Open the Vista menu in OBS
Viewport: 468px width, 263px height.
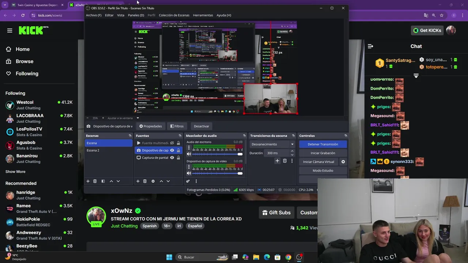pos(121,15)
